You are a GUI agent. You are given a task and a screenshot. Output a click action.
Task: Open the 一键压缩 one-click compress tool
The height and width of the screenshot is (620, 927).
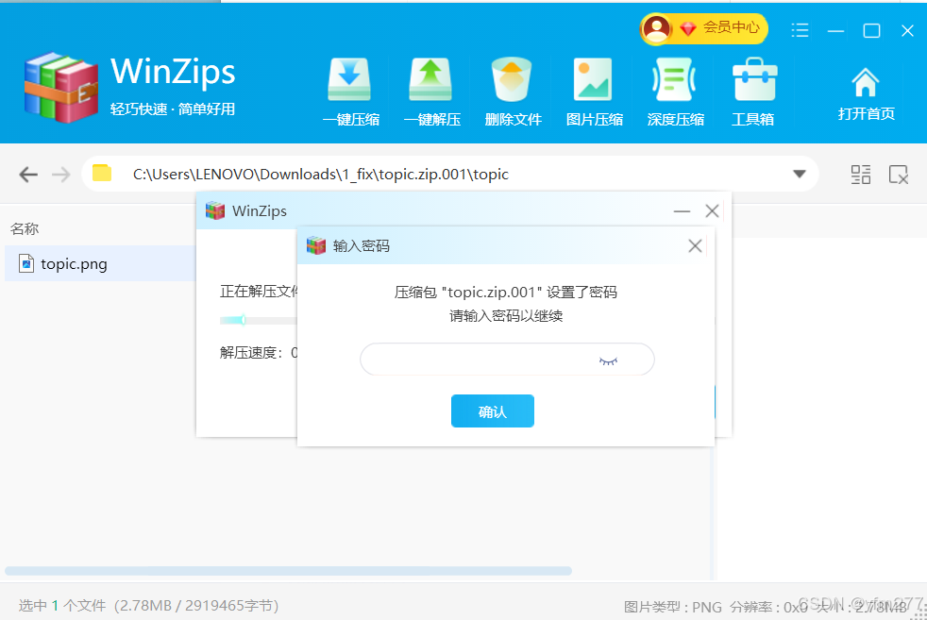(350, 92)
